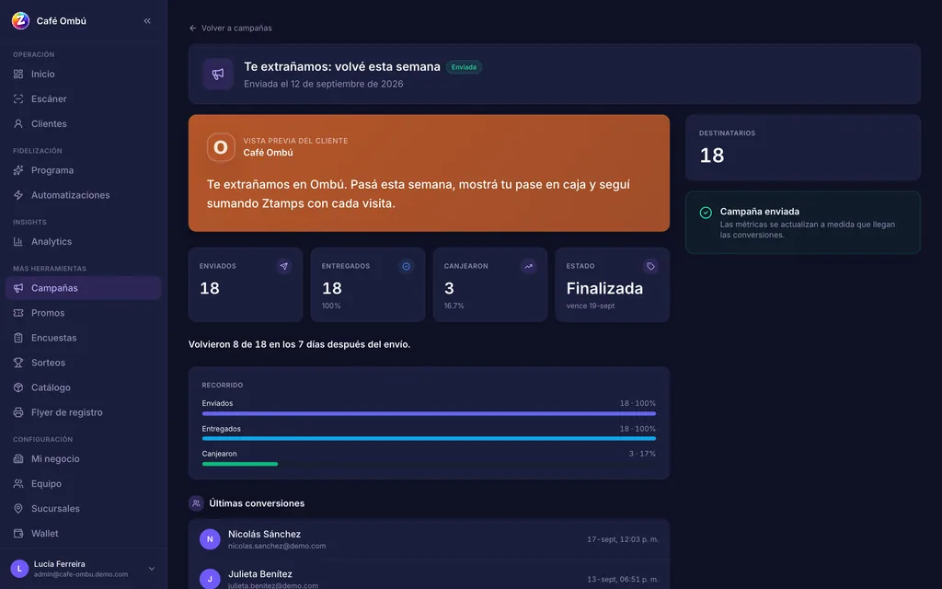Click the Sucursales location pin icon
This screenshot has width=942, height=589.
[x=18, y=508]
